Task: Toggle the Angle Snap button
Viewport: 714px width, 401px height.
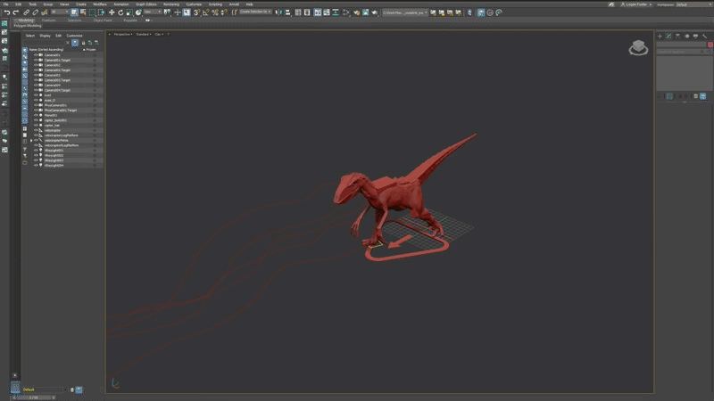Action: click(x=206, y=12)
